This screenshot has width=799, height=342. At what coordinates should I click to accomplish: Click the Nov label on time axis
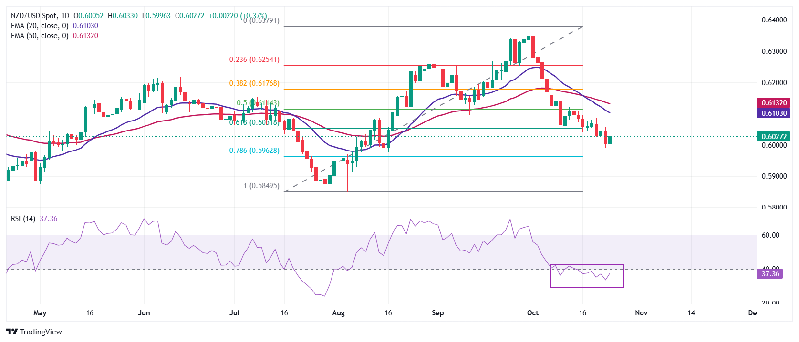pyautogui.click(x=641, y=313)
